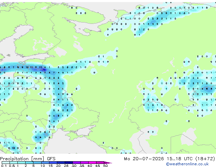Click the 35–40 mm legend color box

point(84,163)
